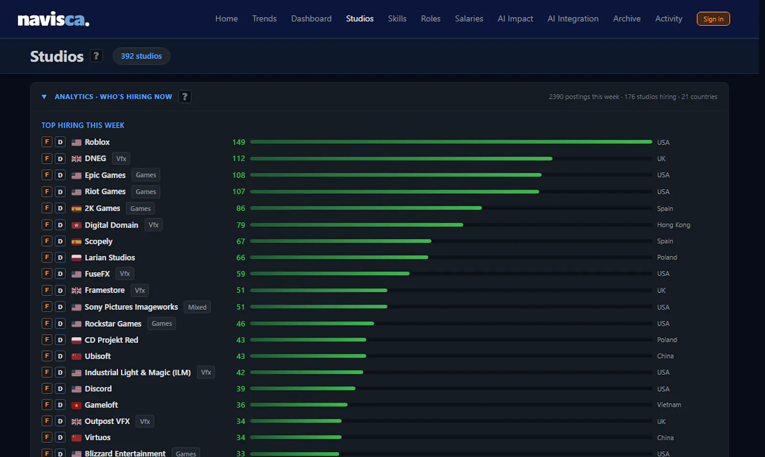Open the Roblox studio link

point(97,142)
